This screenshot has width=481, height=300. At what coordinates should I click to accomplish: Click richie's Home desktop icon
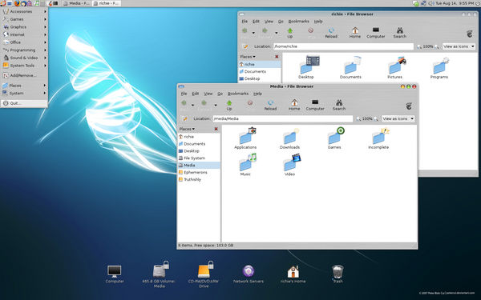coord(293,274)
